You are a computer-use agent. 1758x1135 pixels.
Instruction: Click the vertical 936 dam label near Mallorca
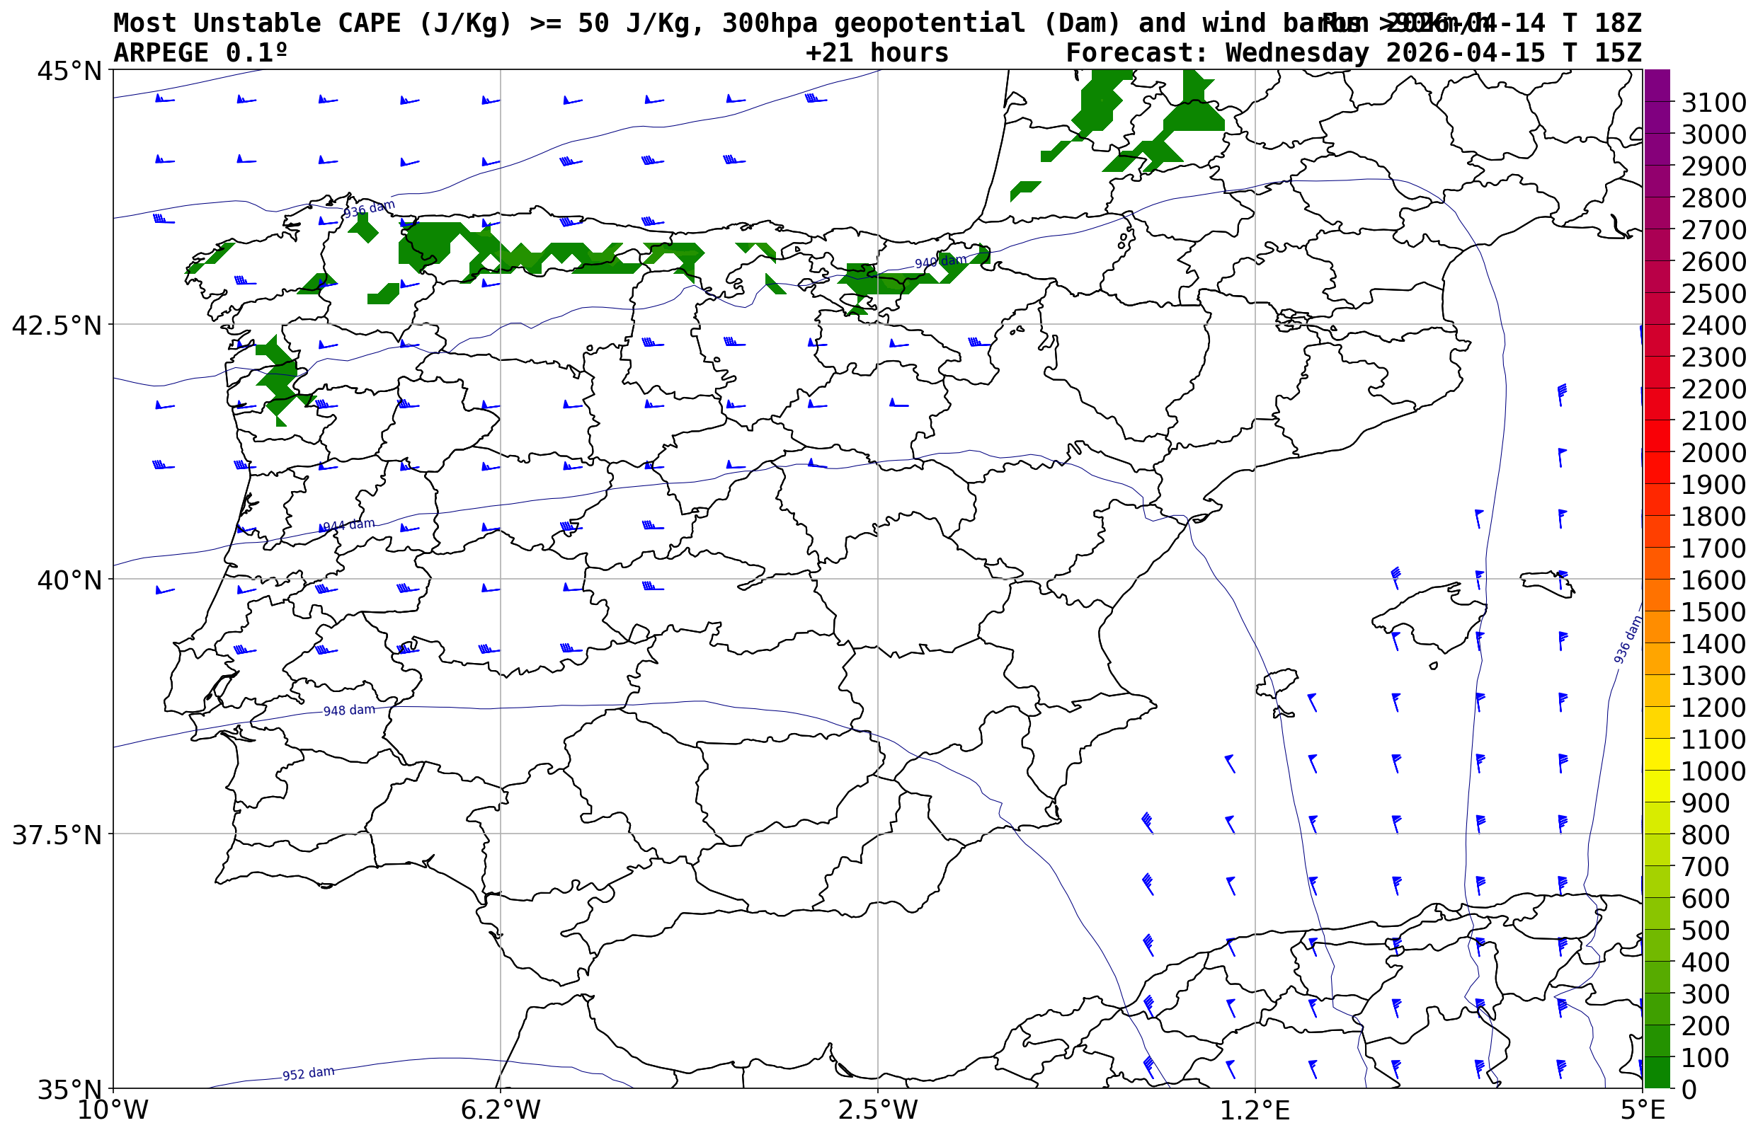1628,640
